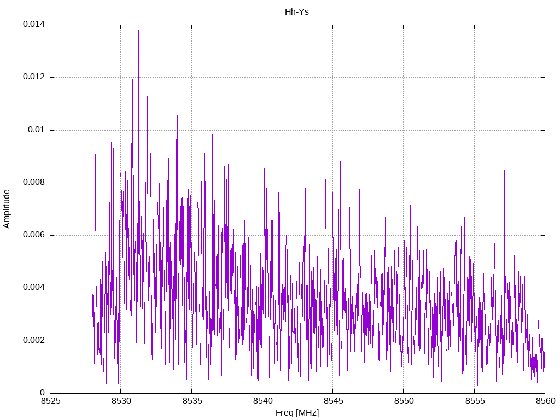The width and height of the screenshot is (560, 420).
Task: Click y-axis tick label 0.008
Action: pos(34,182)
